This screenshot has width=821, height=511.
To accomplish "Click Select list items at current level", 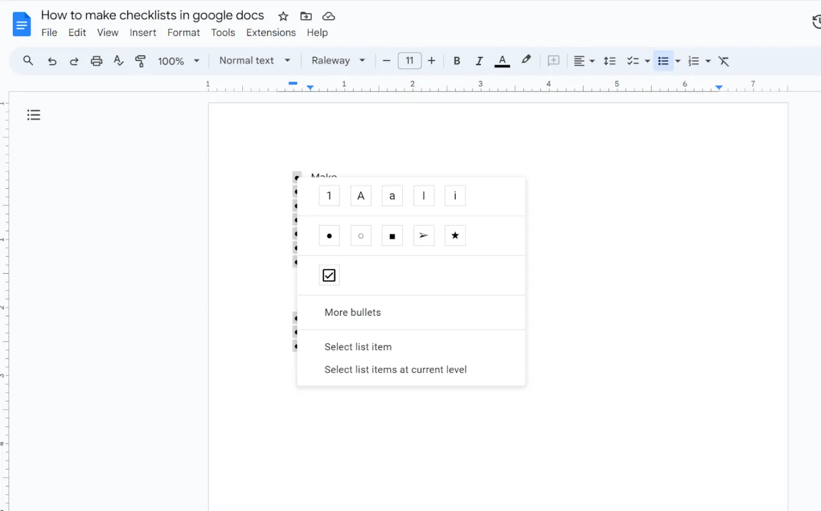I will pyautogui.click(x=395, y=369).
